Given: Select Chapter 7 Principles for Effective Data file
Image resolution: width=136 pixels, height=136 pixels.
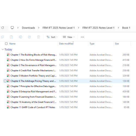Looking at the screenshot, I should click(x=33, y=86).
